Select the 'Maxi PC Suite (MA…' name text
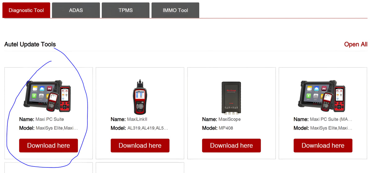The height and width of the screenshot is (173, 372). [331, 119]
